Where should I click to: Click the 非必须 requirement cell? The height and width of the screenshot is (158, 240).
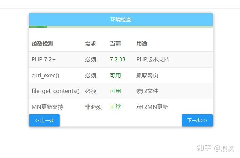coord(93,107)
